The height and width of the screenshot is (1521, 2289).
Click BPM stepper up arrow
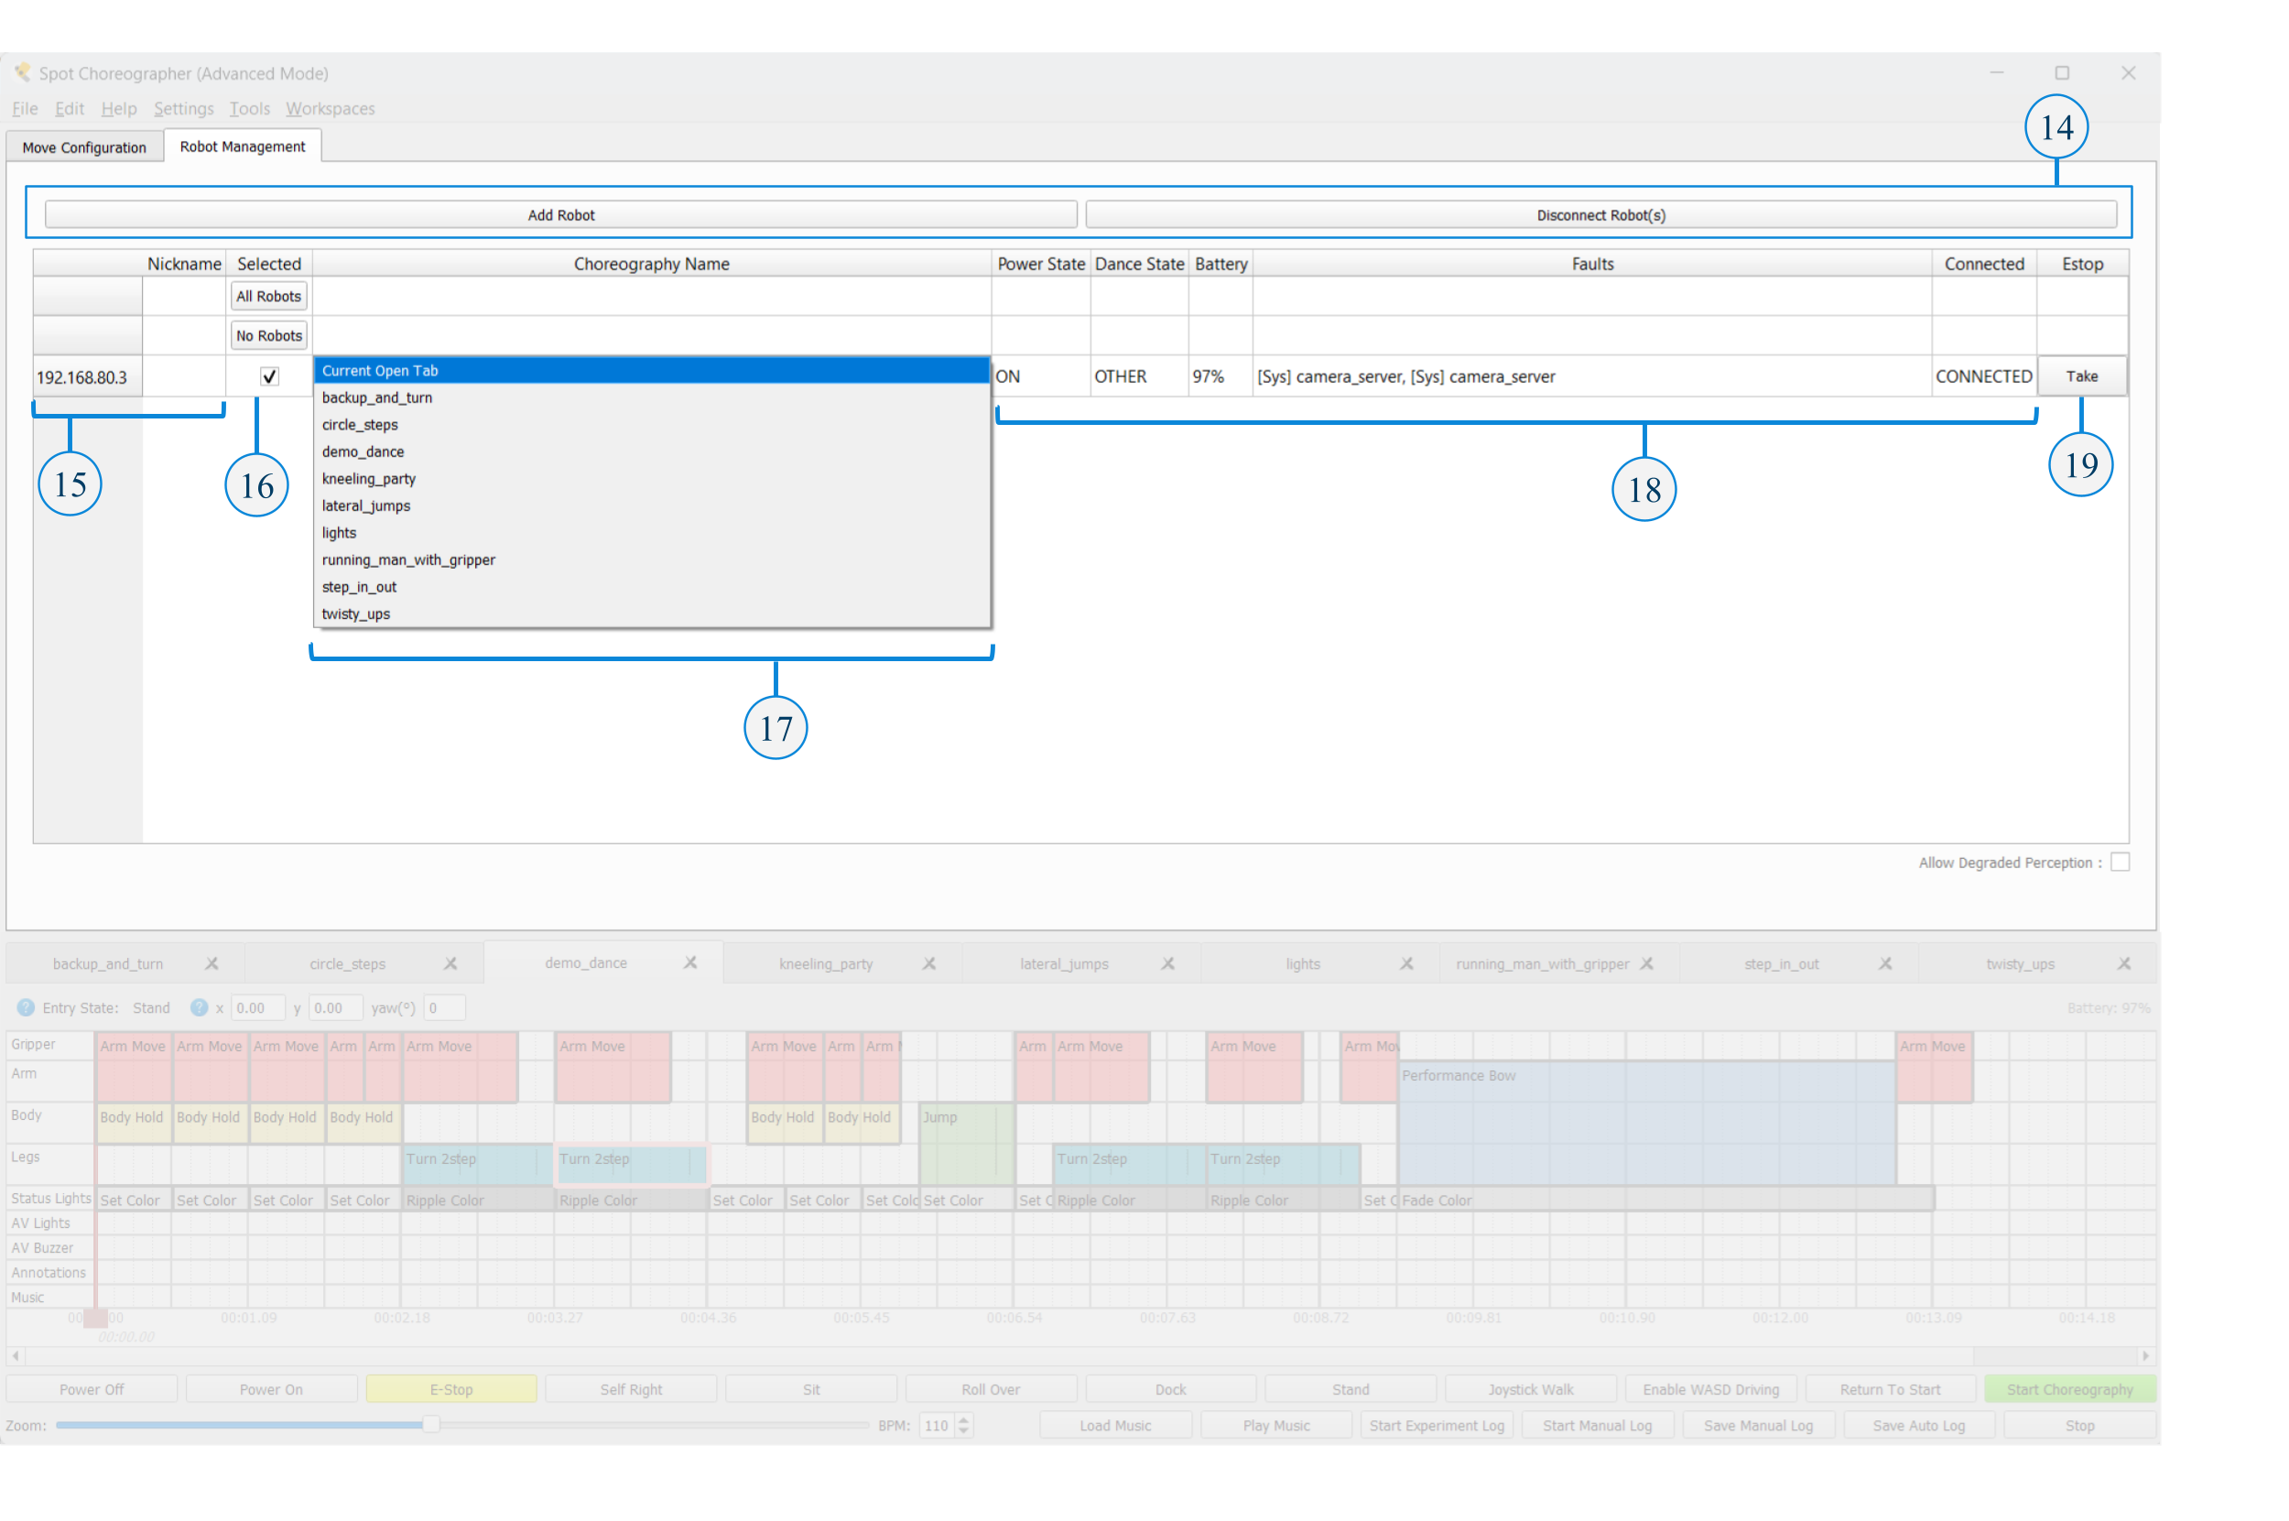click(x=963, y=1420)
